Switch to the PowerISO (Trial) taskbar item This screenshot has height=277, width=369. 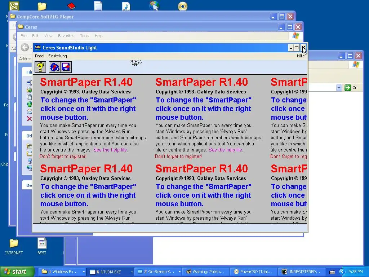point(253,272)
